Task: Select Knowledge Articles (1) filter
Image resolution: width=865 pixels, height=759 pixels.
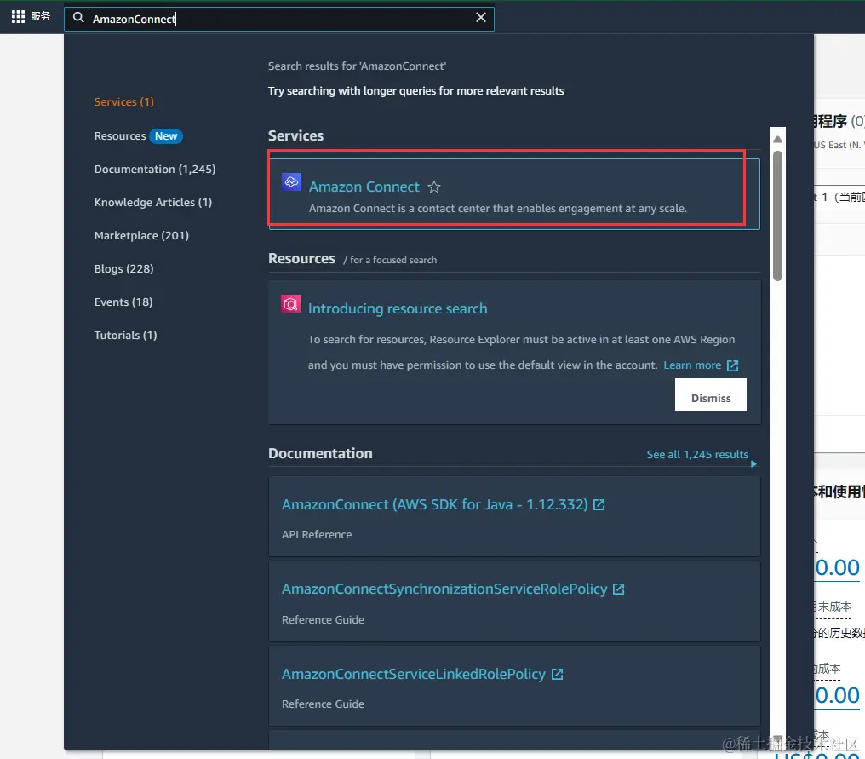Action: (152, 202)
